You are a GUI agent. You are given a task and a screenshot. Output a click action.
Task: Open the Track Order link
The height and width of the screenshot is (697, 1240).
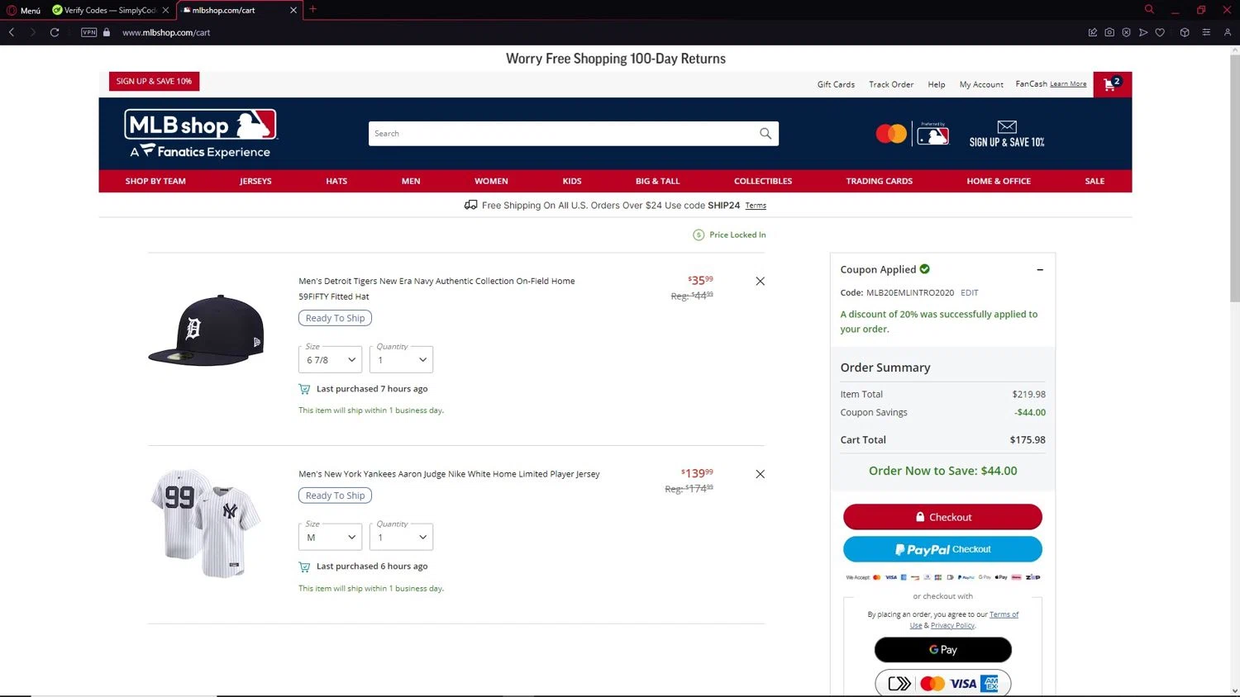(891, 84)
